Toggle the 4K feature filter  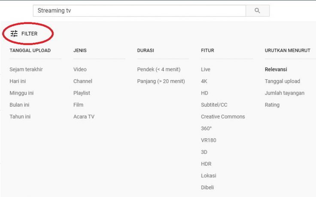point(204,81)
